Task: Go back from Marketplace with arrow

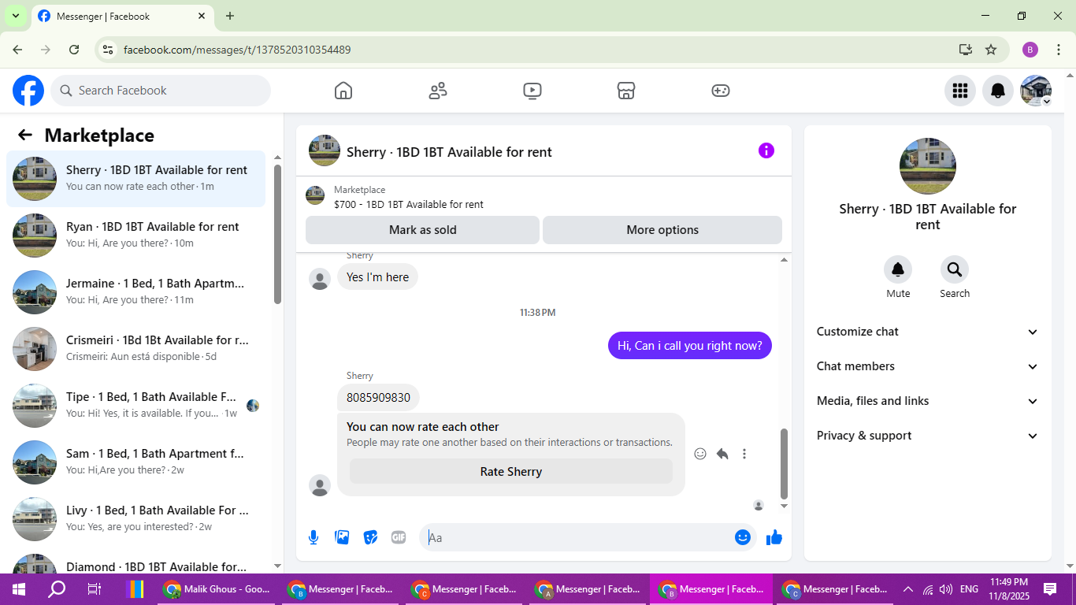Action: (x=25, y=135)
